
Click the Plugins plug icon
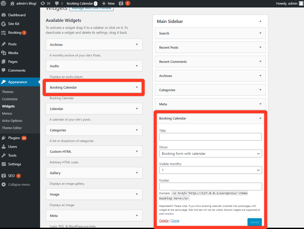(x=4, y=138)
